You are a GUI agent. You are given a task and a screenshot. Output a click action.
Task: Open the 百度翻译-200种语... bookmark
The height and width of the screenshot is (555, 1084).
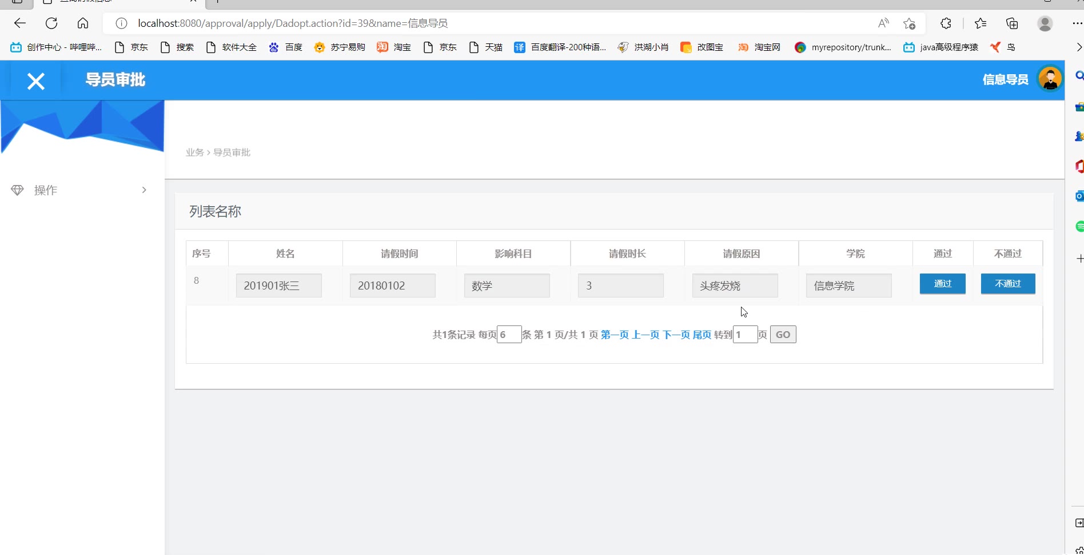coord(560,47)
